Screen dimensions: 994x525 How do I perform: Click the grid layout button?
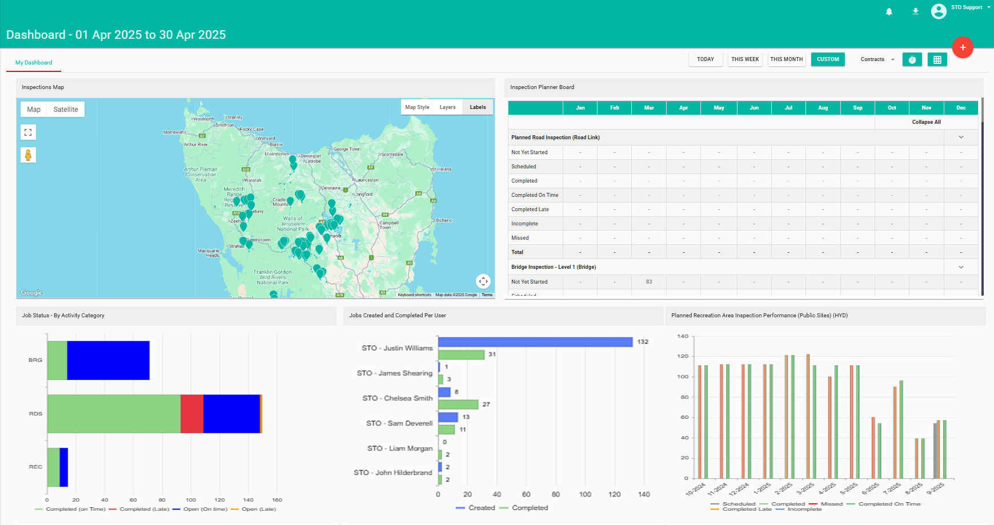[937, 59]
